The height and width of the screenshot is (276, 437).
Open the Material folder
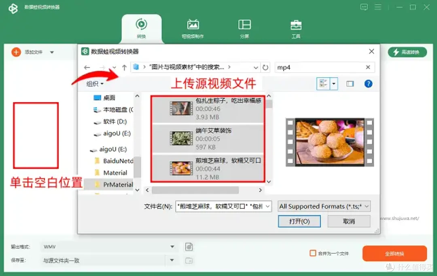coord(111,173)
